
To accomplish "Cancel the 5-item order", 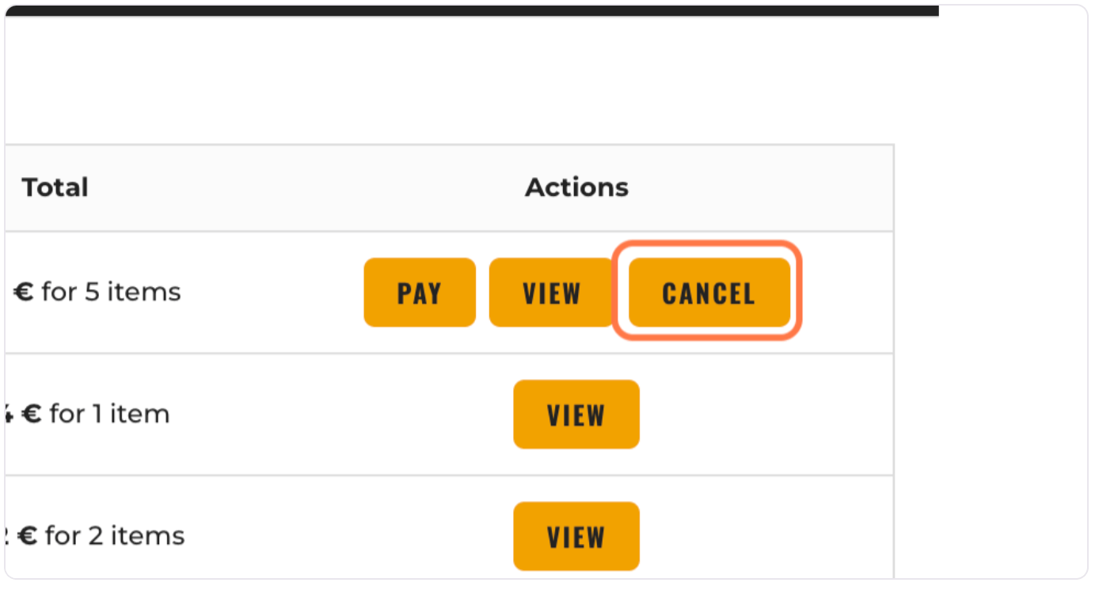I will (x=707, y=292).
